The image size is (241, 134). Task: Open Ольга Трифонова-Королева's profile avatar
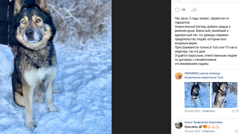pyautogui.click(x=179, y=125)
